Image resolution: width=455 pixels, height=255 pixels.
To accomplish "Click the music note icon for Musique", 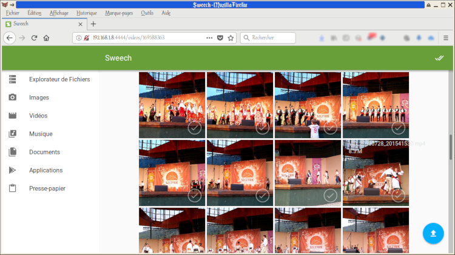I will tap(13, 134).
